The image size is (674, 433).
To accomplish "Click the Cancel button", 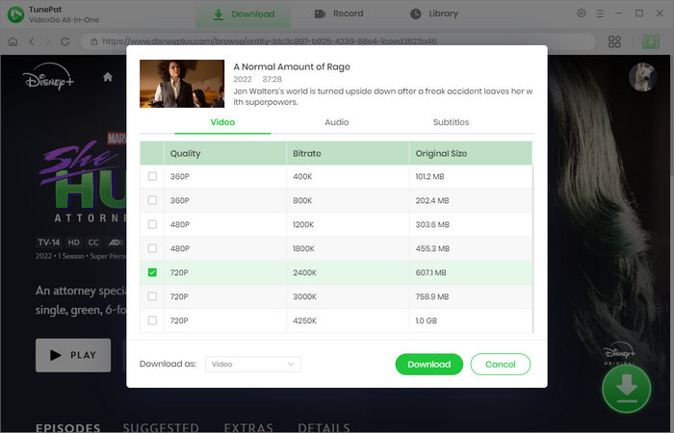I will 500,365.
